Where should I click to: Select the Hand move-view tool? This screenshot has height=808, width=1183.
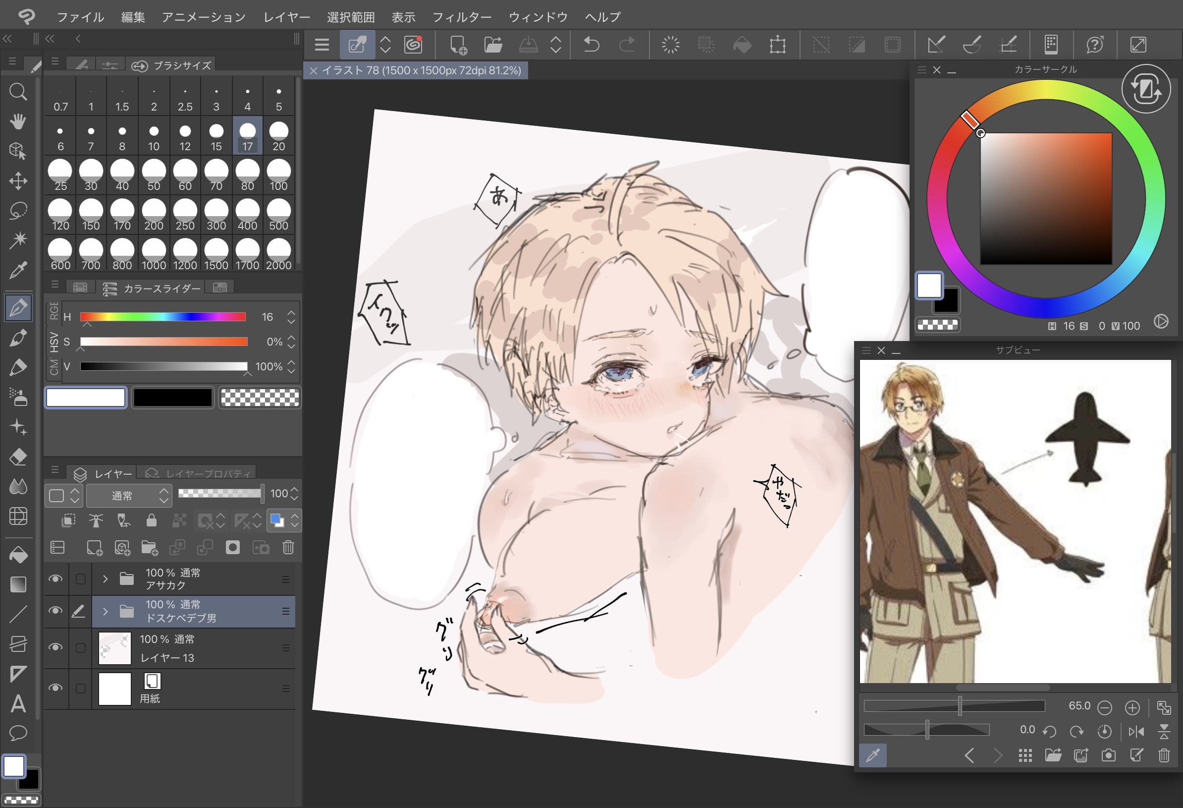pyautogui.click(x=18, y=121)
